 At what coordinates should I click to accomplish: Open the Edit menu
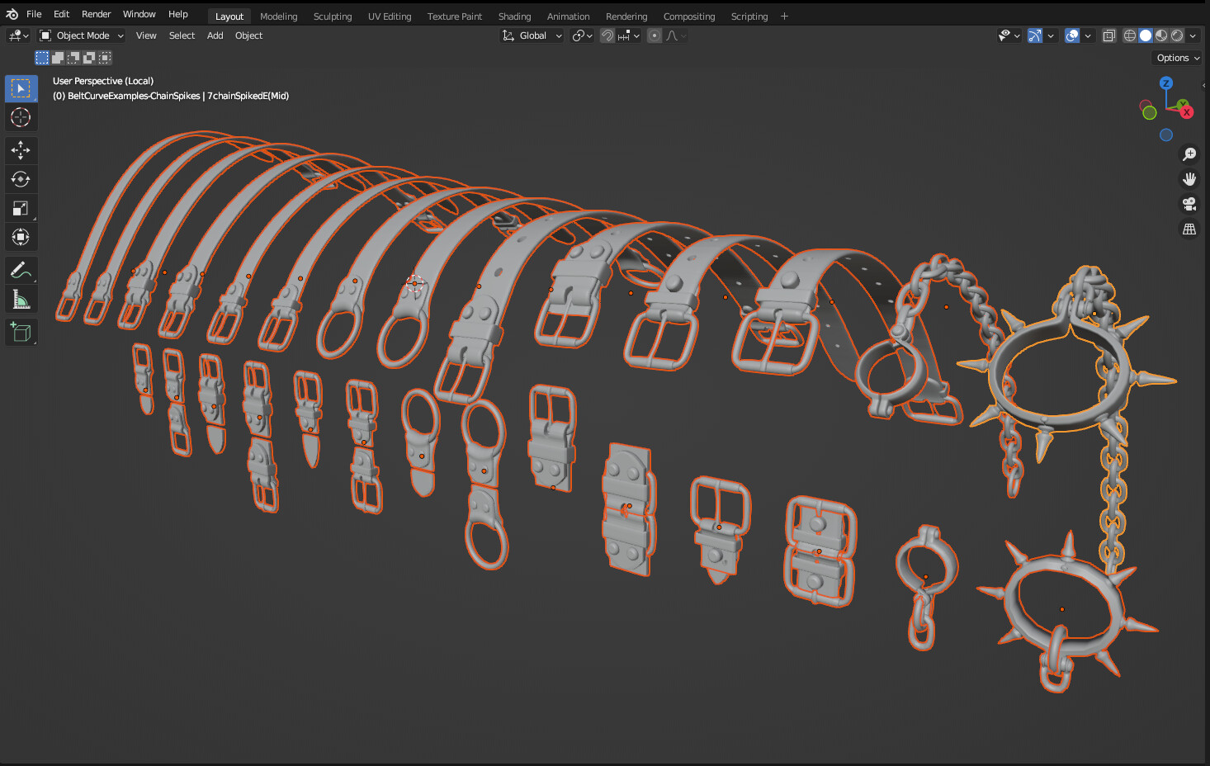click(62, 14)
